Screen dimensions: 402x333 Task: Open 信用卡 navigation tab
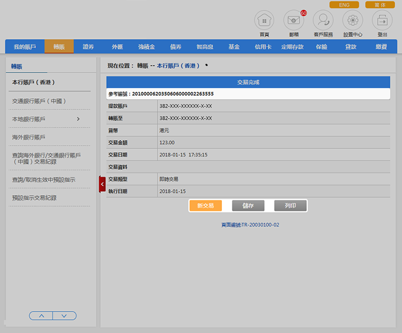click(x=263, y=47)
